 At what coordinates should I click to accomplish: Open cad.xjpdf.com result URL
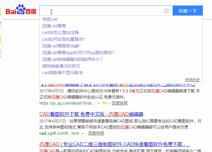[x=59, y=133]
